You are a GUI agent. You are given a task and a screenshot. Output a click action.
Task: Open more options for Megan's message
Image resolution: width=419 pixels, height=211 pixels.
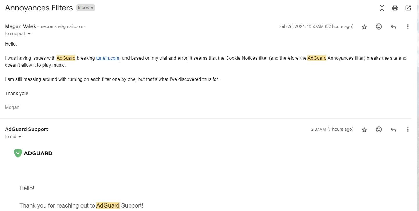click(408, 27)
